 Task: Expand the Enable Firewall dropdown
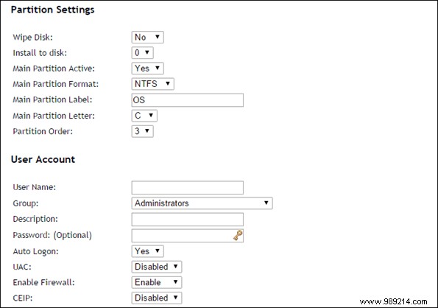157,282
